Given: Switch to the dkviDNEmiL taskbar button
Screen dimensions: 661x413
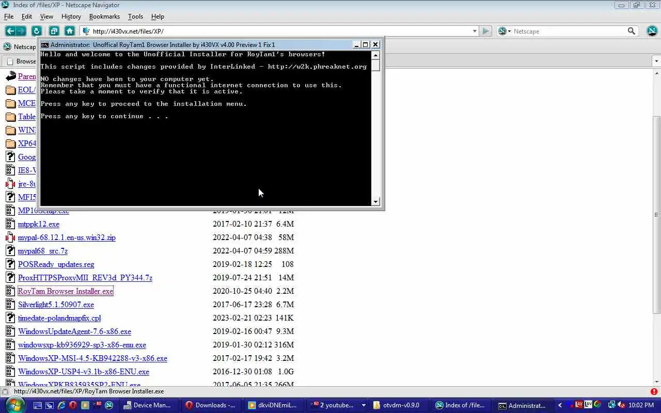Looking at the screenshot, I should [274, 405].
